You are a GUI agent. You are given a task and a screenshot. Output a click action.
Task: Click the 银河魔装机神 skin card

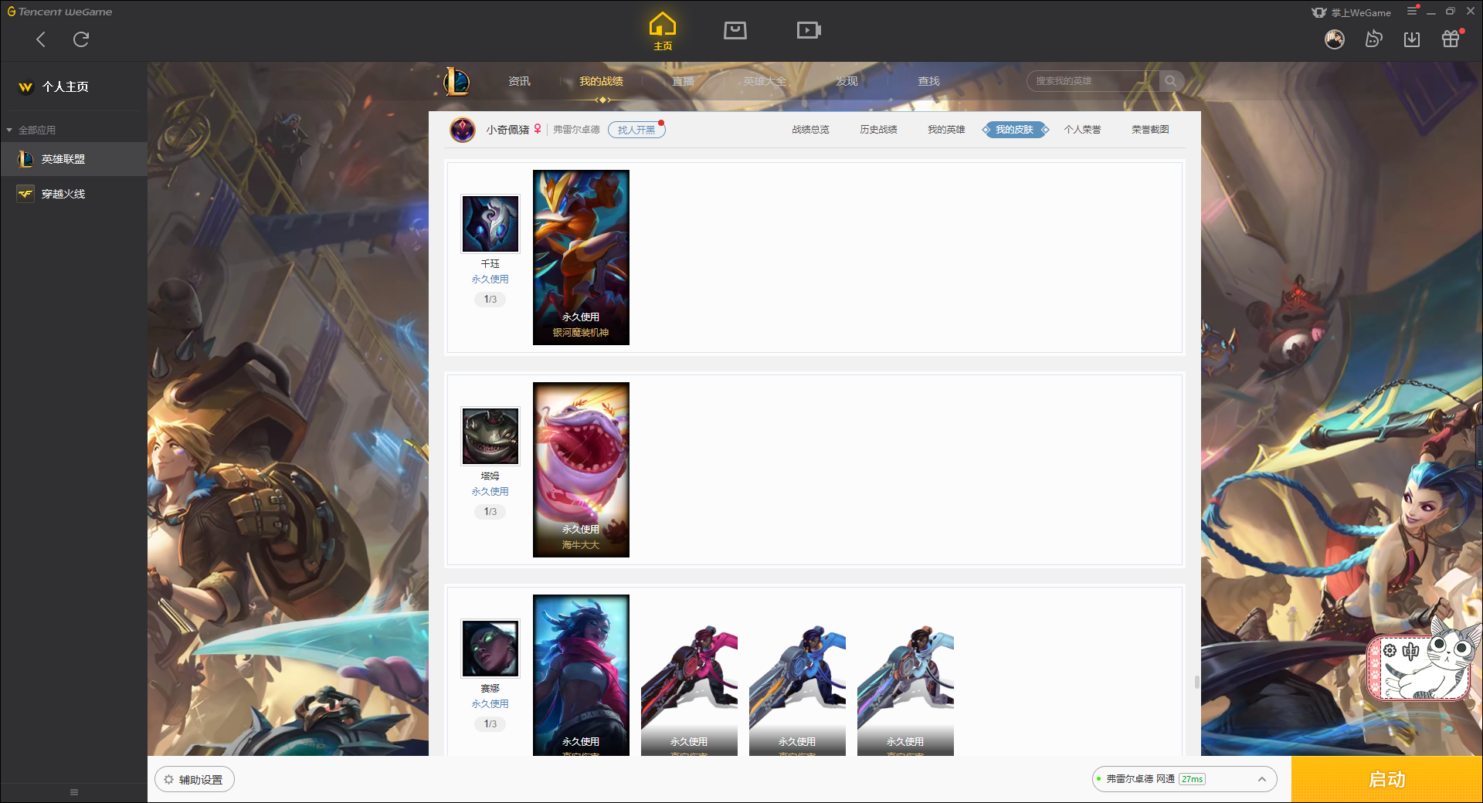[581, 257]
